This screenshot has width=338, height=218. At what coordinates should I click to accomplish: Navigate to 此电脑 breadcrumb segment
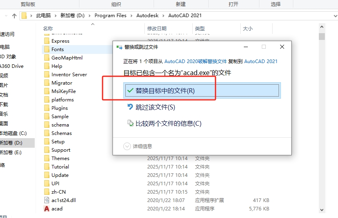[x=43, y=16]
